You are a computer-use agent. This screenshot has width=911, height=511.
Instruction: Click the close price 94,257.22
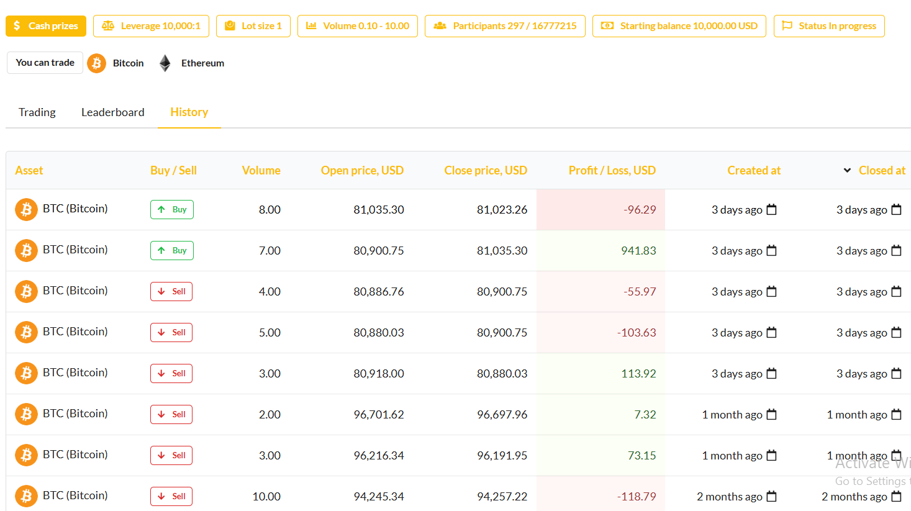(x=502, y=497)
